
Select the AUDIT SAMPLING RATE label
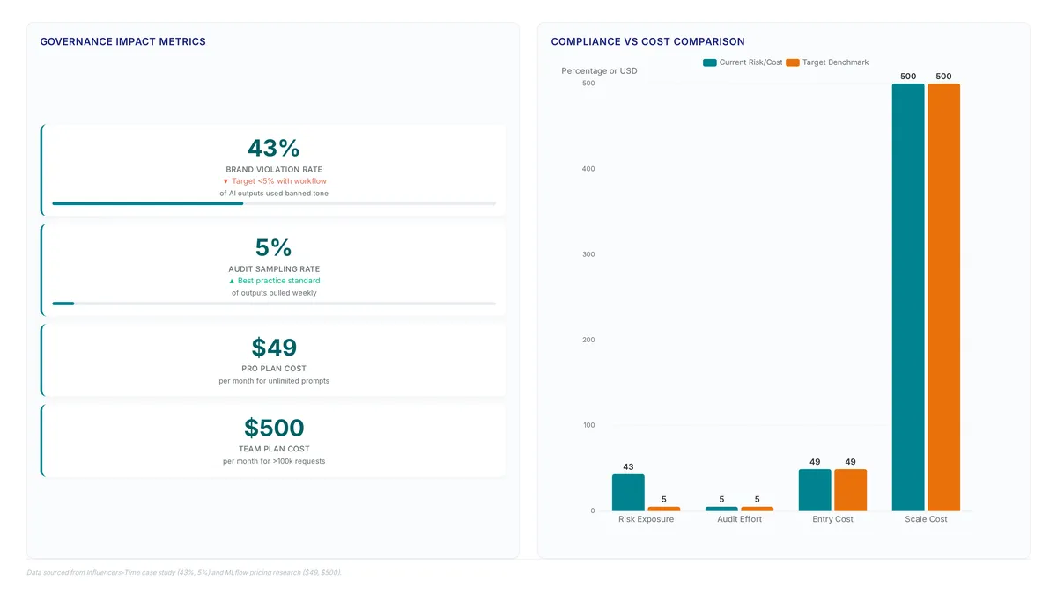coord(274,269)
